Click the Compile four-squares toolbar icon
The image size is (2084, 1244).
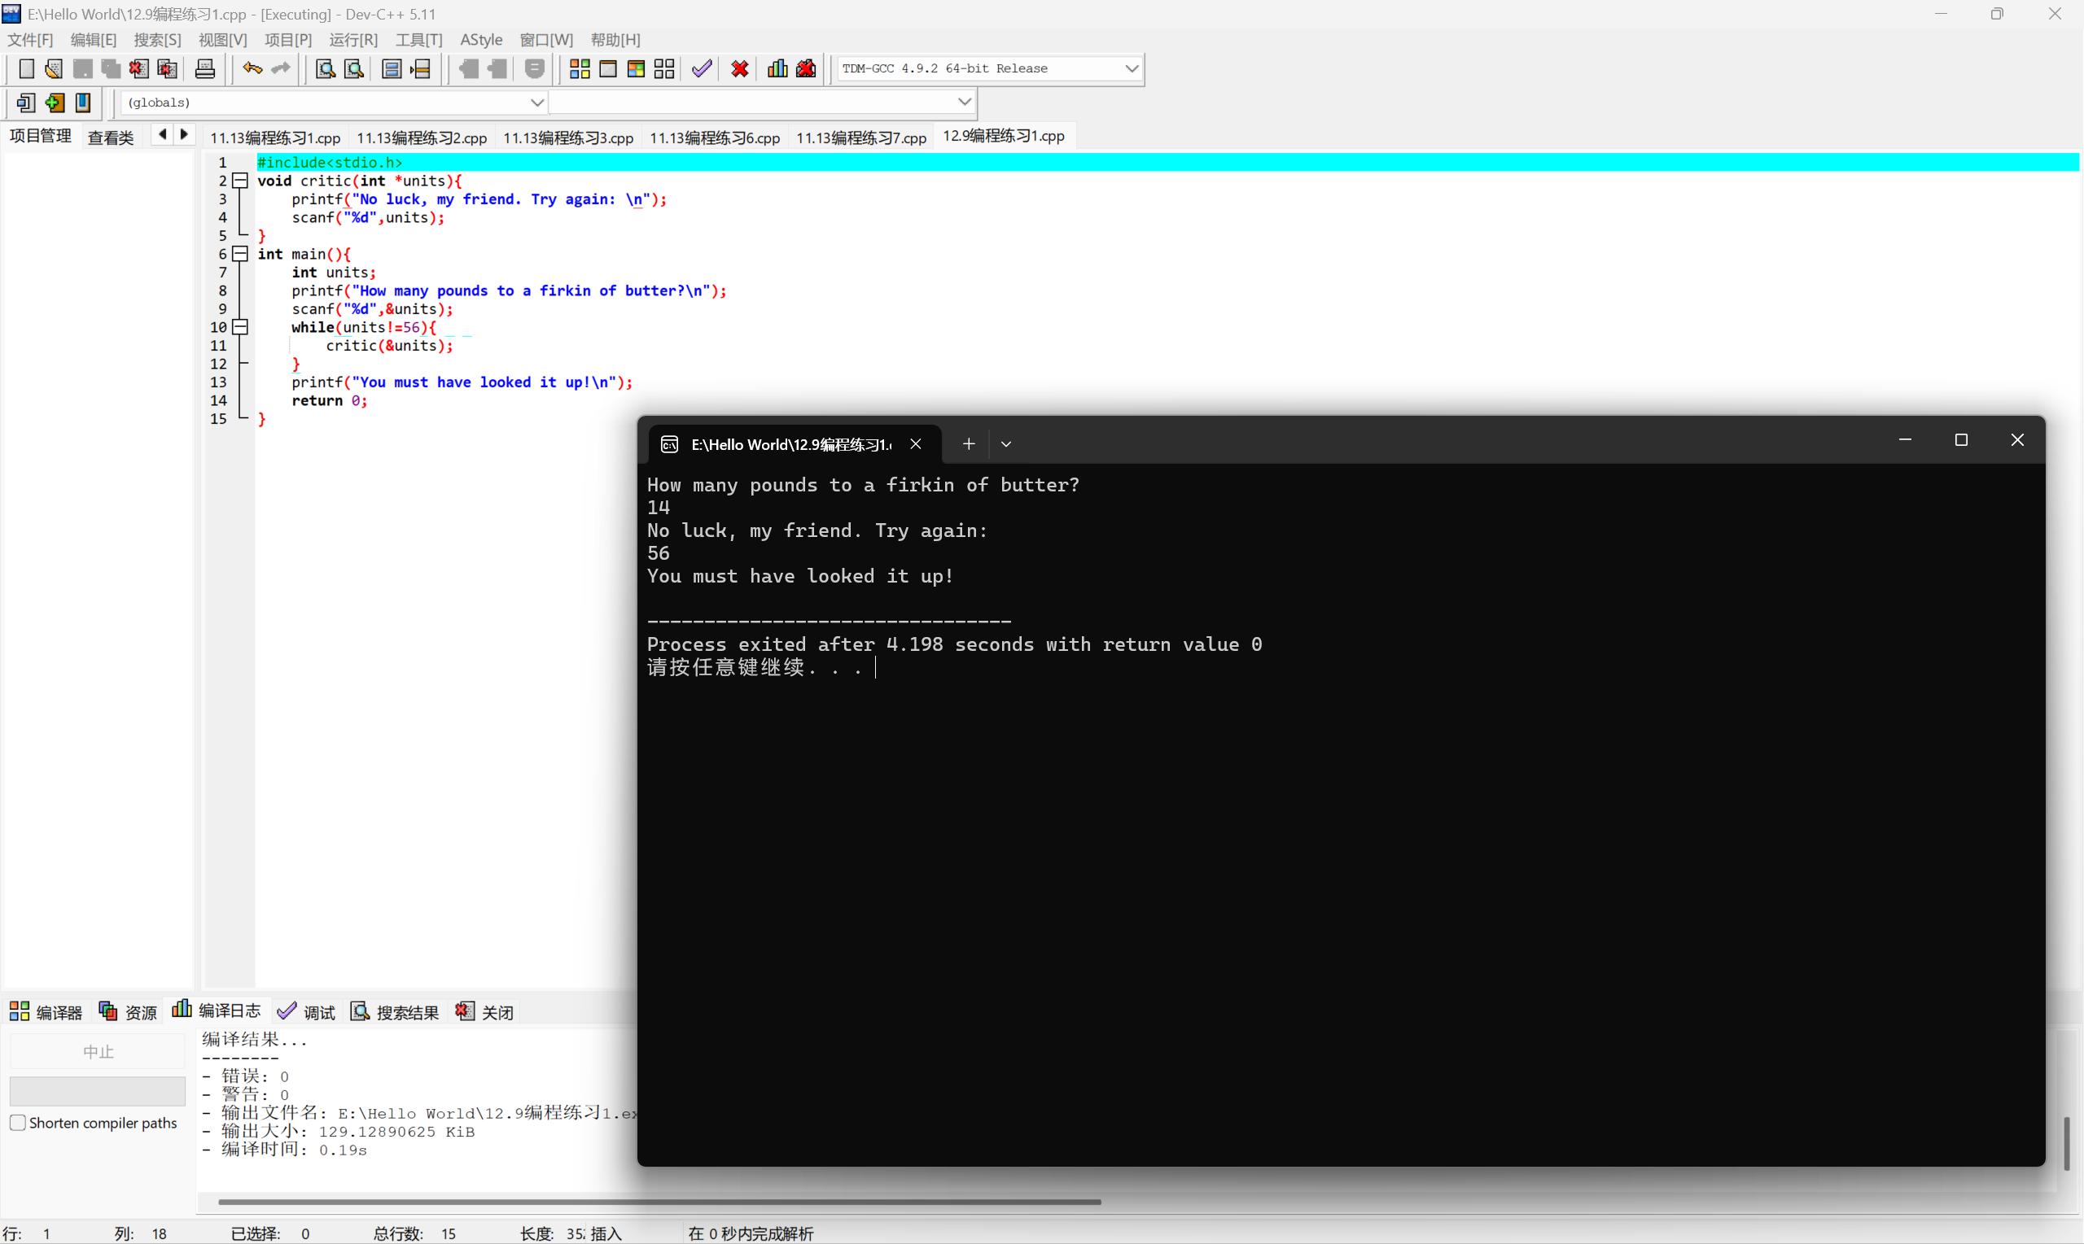click(579, 68)
